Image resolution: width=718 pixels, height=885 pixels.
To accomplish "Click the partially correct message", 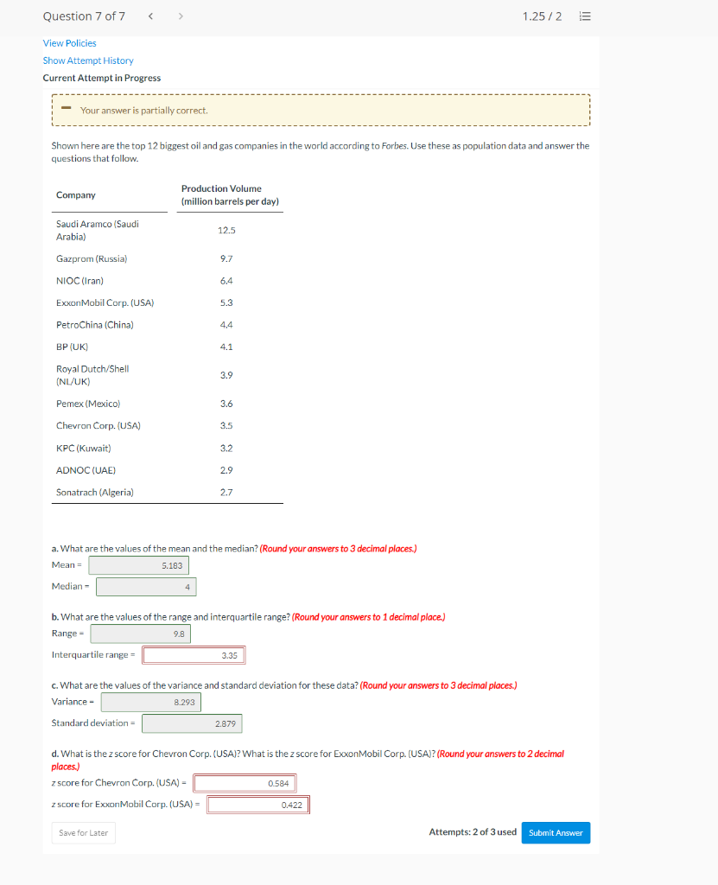I will [x=144, y=110].
